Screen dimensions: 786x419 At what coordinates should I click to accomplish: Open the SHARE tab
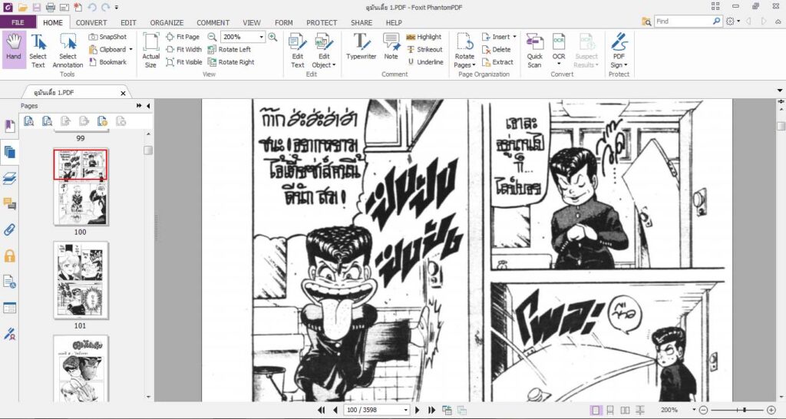[362, 22]
